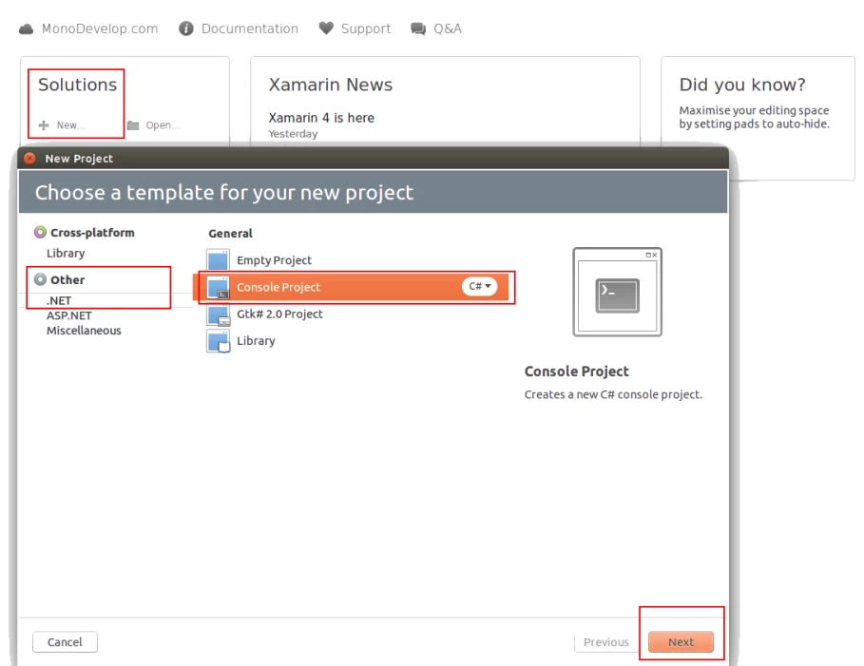Screen dimensions: 864x666
Task: Open Documentation via the info icon
Action: [x=187, y=29]
